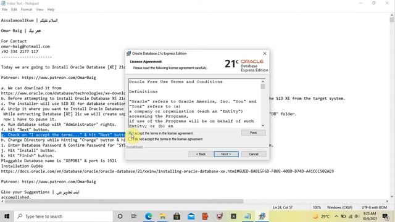The image size is (395, 222).
Task: Switch to Notepad via taskbar icon
Action: click(248, 216)
